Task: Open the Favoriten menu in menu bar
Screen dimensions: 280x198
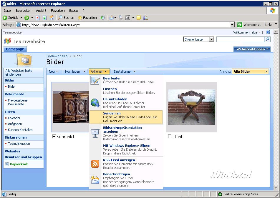Action: click(58, 11)
